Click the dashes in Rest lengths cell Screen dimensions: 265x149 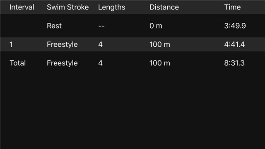tap(101, 26)
